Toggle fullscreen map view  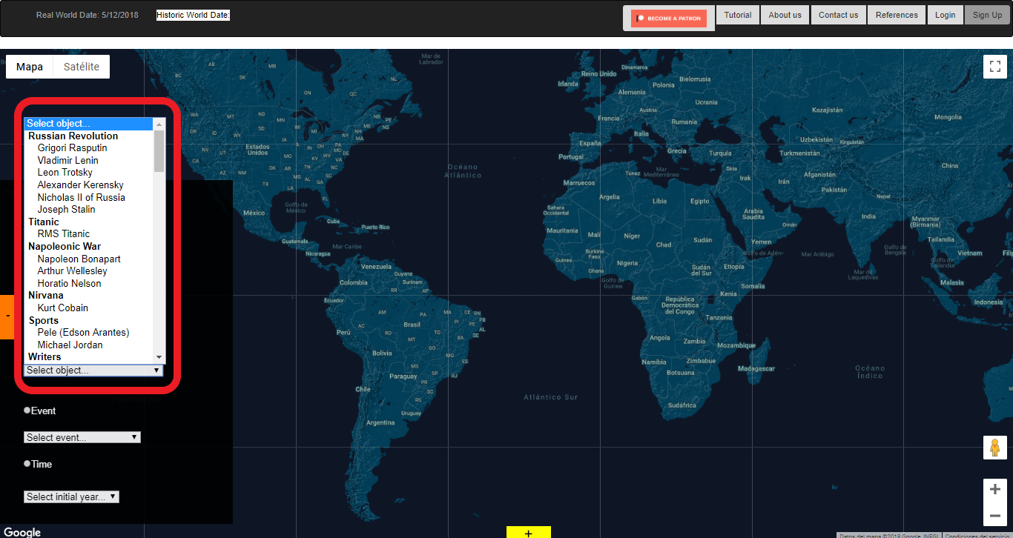994,67
